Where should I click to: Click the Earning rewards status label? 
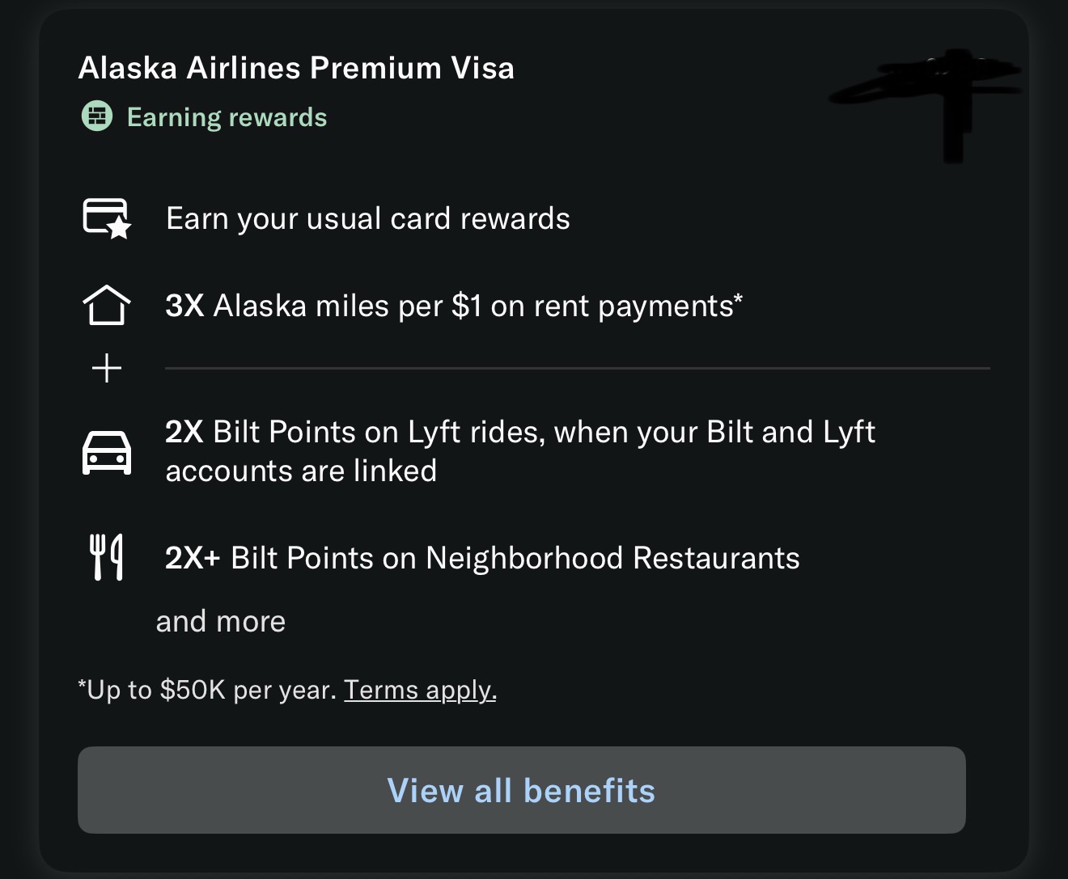(x=227, y=117)
